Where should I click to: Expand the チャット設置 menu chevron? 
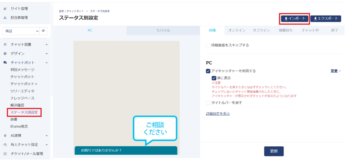(x=47, y=44)
